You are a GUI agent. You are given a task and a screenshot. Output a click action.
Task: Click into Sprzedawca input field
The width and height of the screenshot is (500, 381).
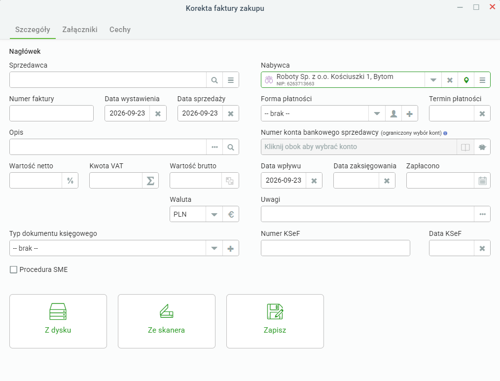coord(108,80)
